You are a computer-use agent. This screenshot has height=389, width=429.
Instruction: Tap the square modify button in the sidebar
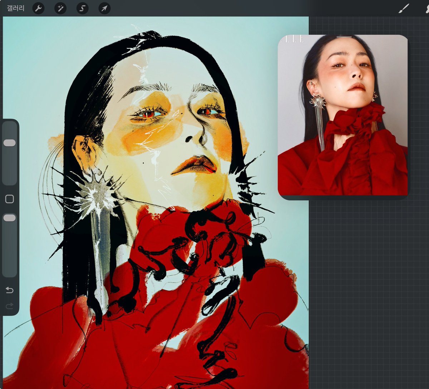[10, 199]
